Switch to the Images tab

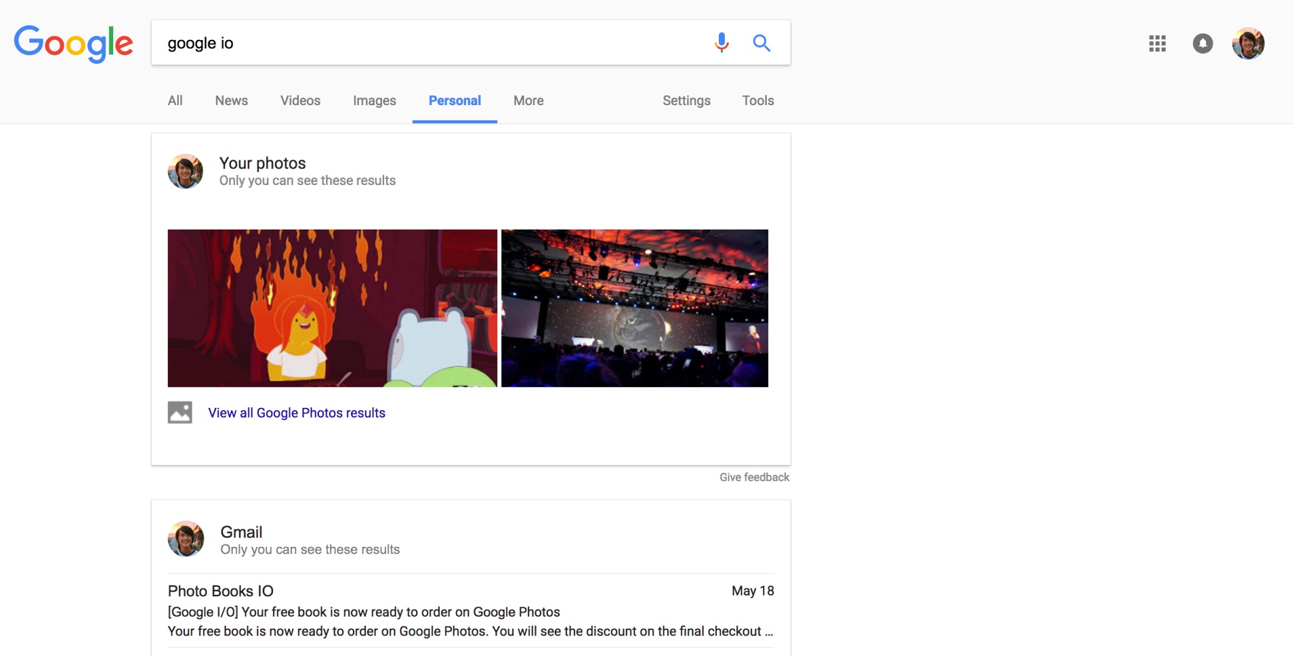coord(374,100)
